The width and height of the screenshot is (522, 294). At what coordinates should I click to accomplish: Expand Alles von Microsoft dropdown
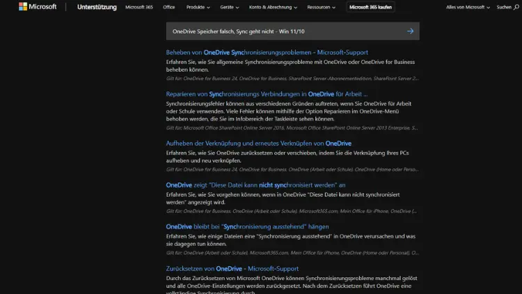468,7
